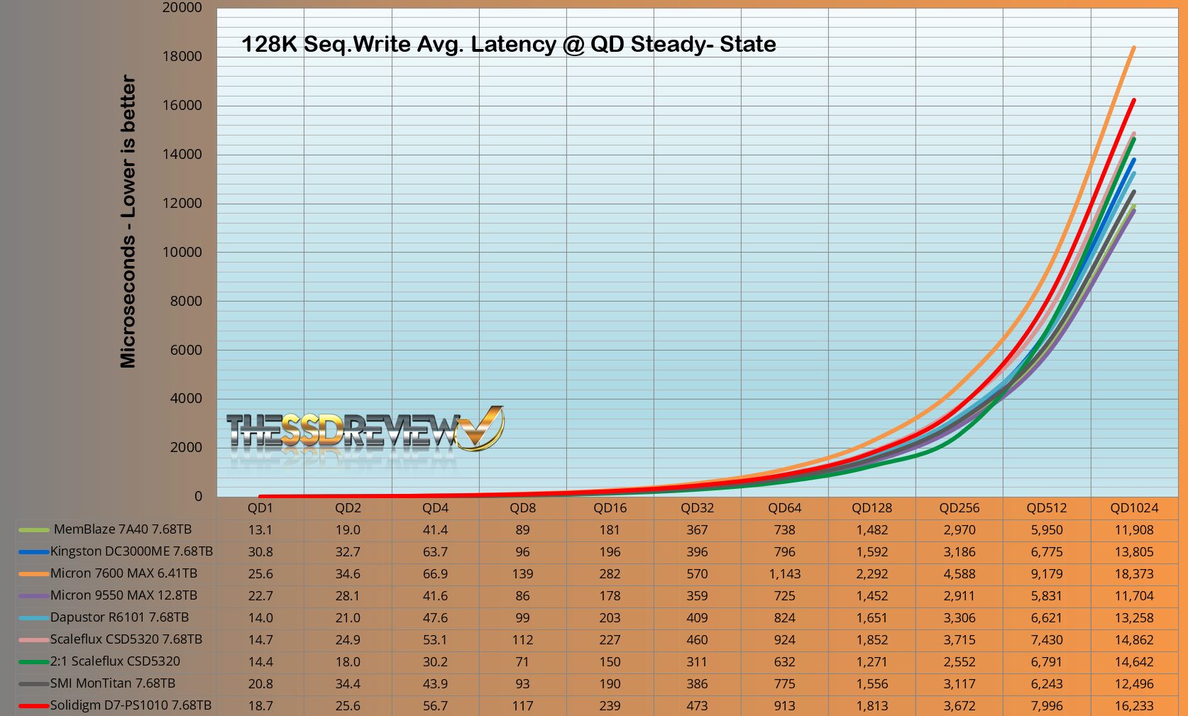Image resolution: width=1188 pixels, height=716 pixels.
Task: Select SMI MonTitan QD16 value 190
Action: pos(610,684)
